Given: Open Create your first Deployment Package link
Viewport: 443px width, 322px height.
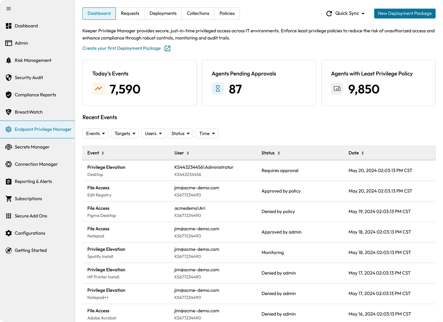Looking at the screenshot, I should coord(121,48).
